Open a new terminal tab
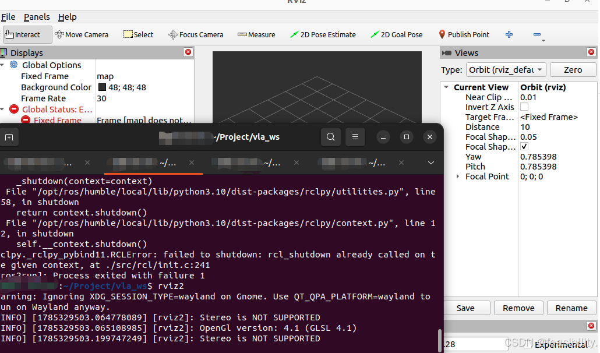Image resolution: width=600 pixels, height=353 pixels. point(9,137)
